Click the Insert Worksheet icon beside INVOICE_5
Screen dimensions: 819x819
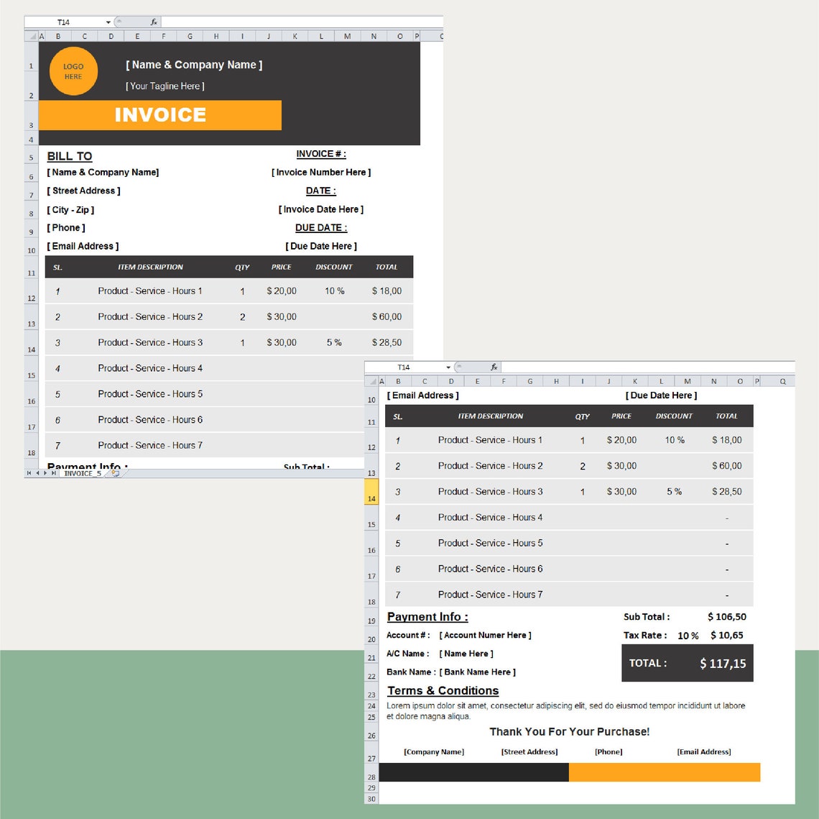click(116, 473)
